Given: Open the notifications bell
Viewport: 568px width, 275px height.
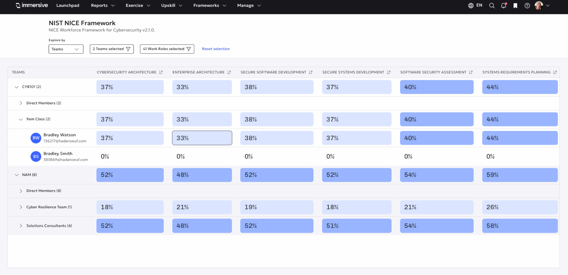Looking at the screenshot, I should point(503,5).
